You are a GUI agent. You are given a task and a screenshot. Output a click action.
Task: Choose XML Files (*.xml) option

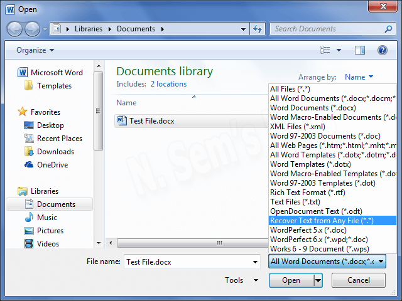tap(332, 127)
